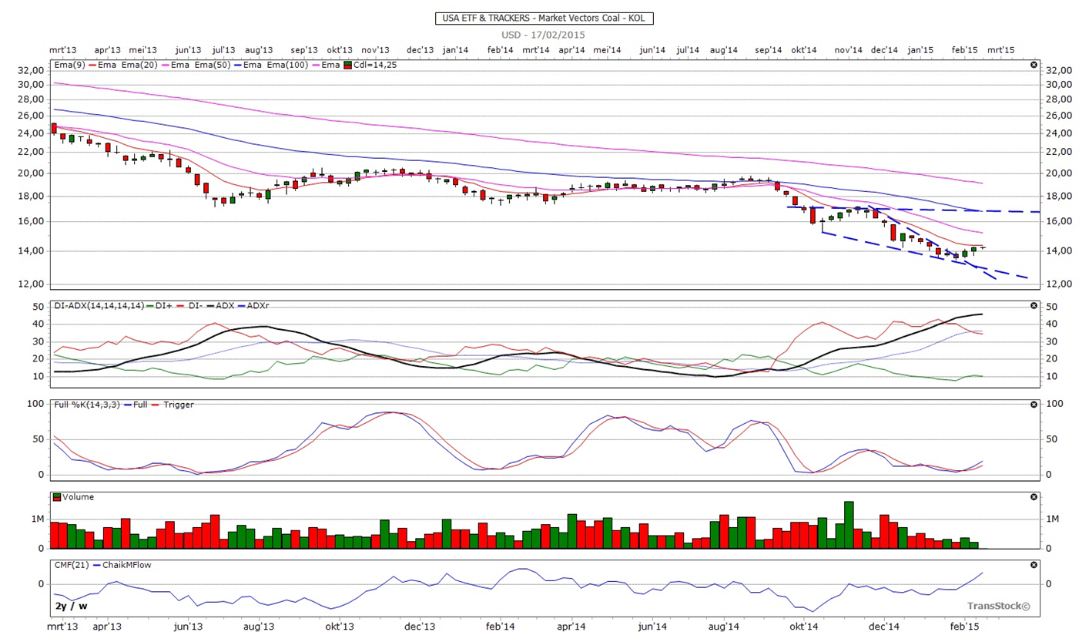Click the CMF(21) indicator label
The width and height of the screenshot is (1089, 642).
(x=72, y=565)
